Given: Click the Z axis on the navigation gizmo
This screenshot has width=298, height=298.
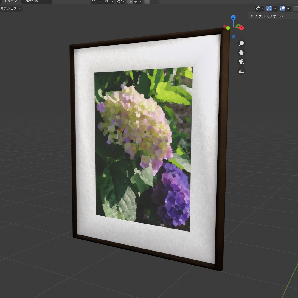Looking at the screenshot, I should click(x=233, y=18).
